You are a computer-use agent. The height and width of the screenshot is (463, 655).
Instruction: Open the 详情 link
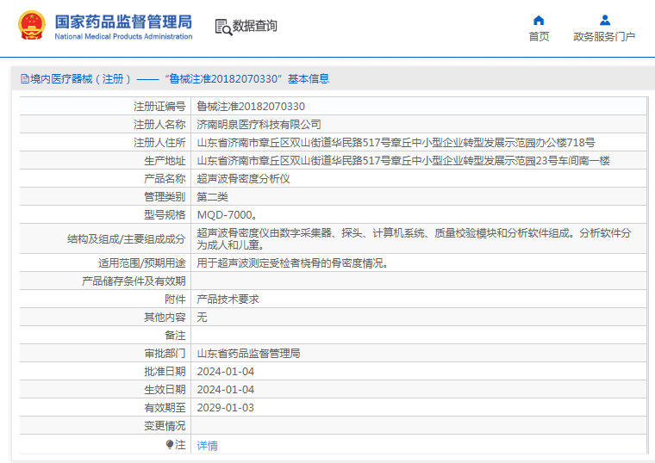pyautogui.click(x=207, y=446)
